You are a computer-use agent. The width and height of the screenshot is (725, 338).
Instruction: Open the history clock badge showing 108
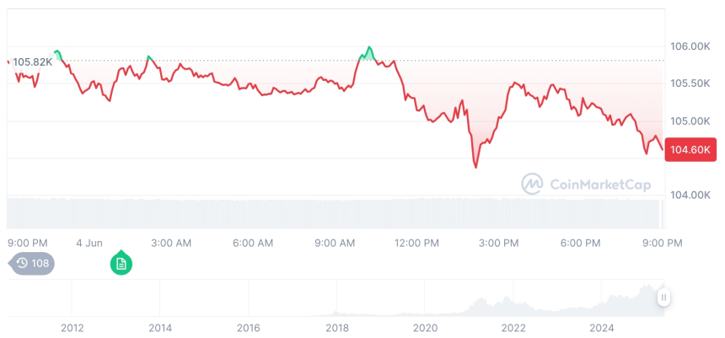(33, 263)
